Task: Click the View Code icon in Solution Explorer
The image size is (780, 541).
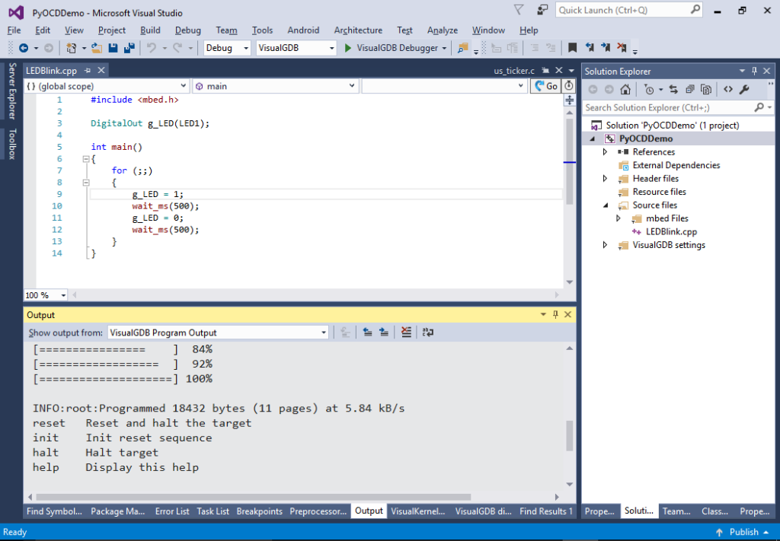Action: [x=728, y=89]
